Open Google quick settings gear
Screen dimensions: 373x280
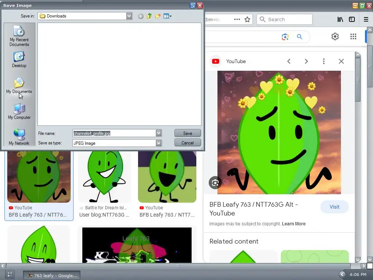[335, 36]
